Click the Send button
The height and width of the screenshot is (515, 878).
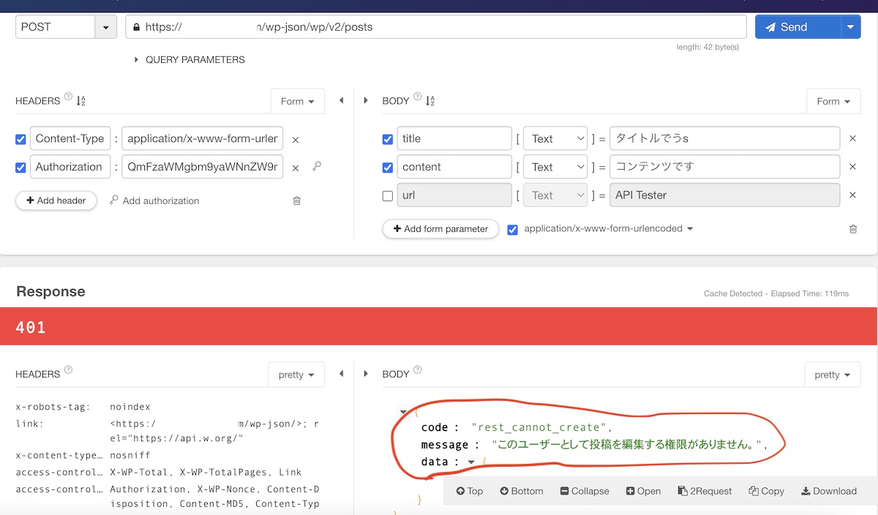(x=793, y=26)
